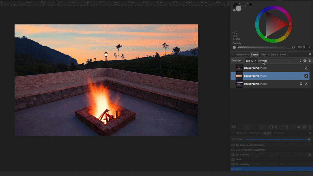Switch to the Channels tab
313x176 pixels.
coord(278,133)
